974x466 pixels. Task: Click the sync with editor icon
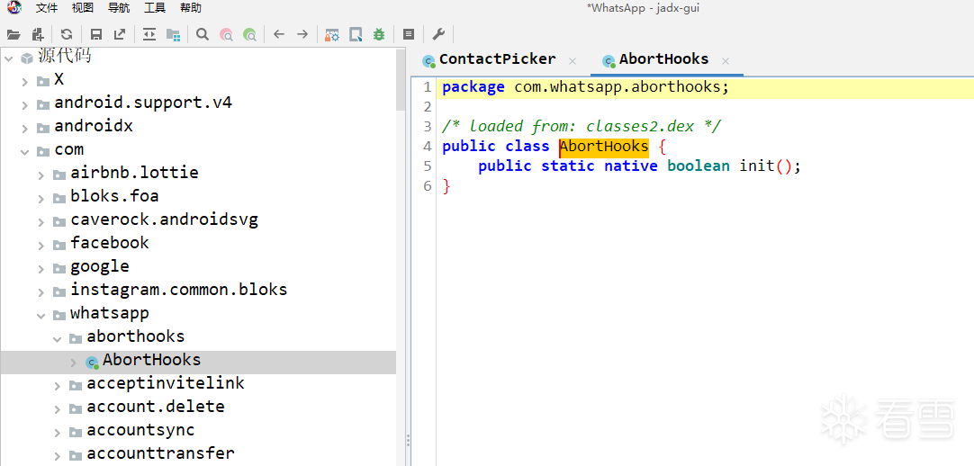(x=149, y=35)
